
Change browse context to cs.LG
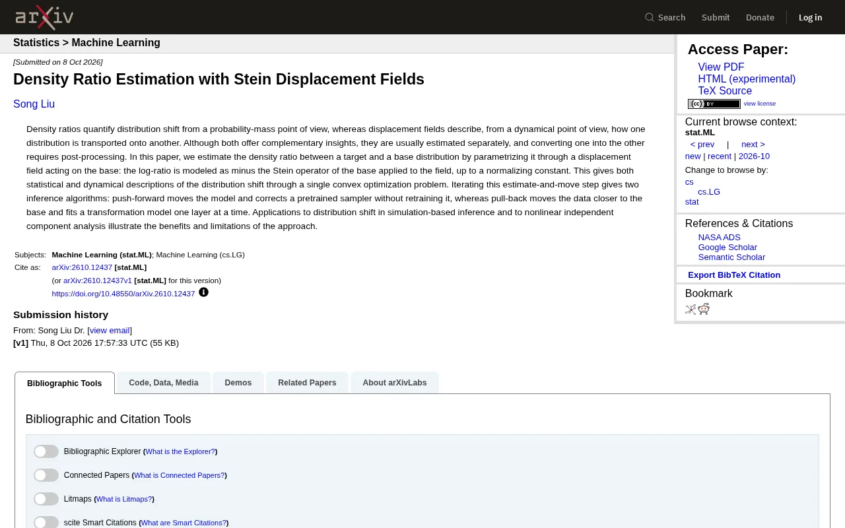709,192
